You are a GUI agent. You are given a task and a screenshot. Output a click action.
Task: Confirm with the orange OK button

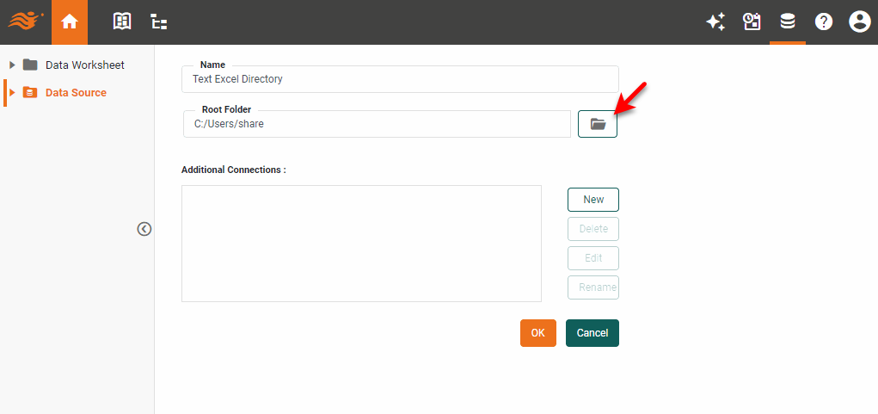tap(537, 333)
